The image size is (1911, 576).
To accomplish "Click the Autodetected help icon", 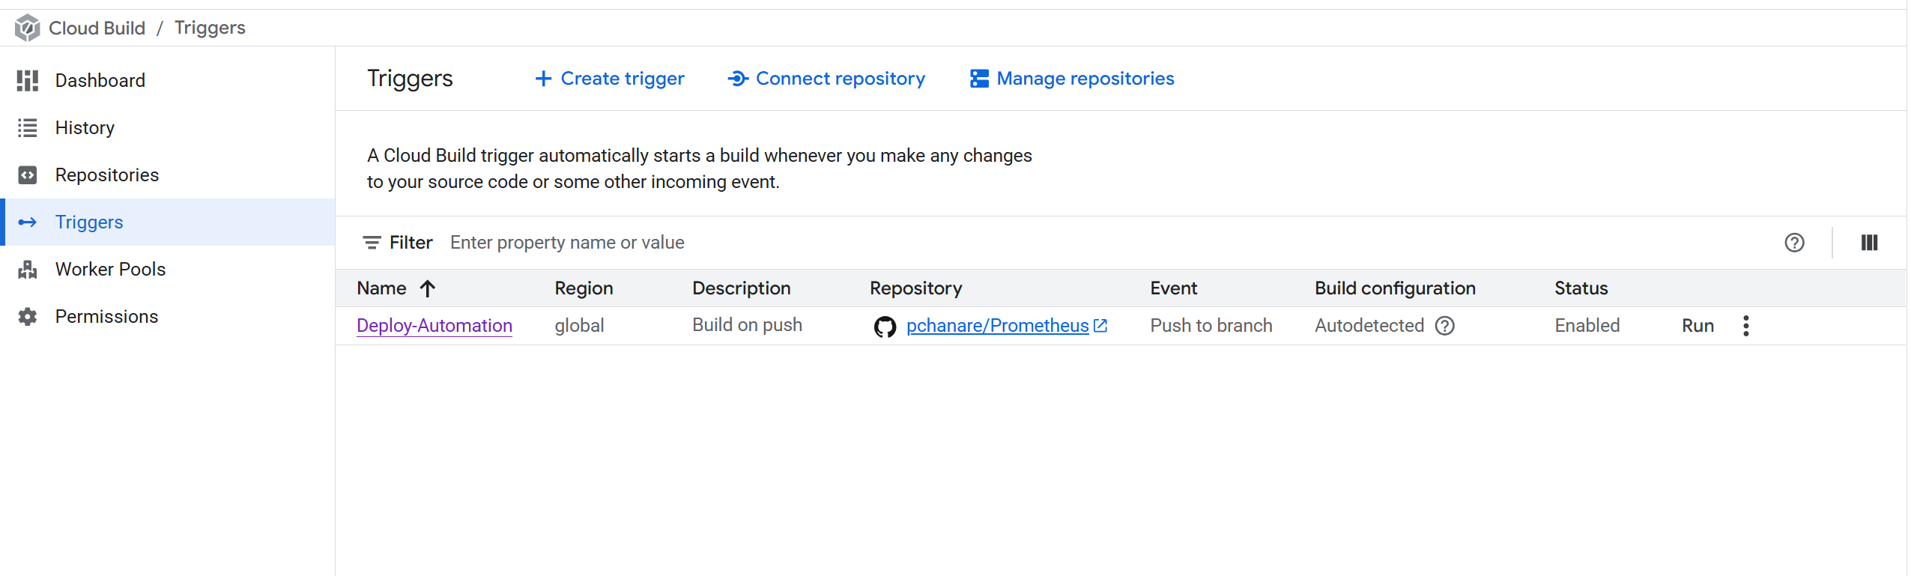I will coord(1445,326).
